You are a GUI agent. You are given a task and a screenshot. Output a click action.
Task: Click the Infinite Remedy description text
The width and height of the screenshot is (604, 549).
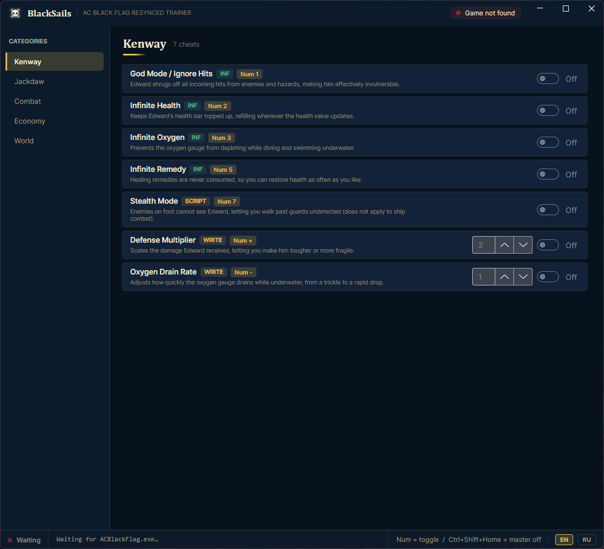[246, 180]
